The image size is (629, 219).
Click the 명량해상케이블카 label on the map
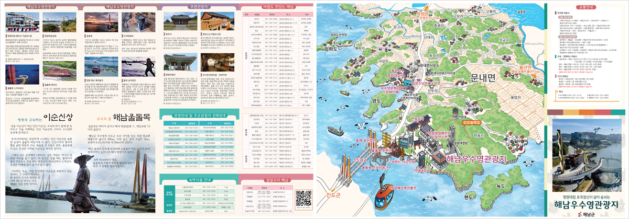(x=404, y=187)
